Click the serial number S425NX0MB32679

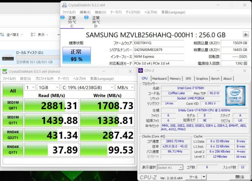pyautogui.click(x=159, y=50)
